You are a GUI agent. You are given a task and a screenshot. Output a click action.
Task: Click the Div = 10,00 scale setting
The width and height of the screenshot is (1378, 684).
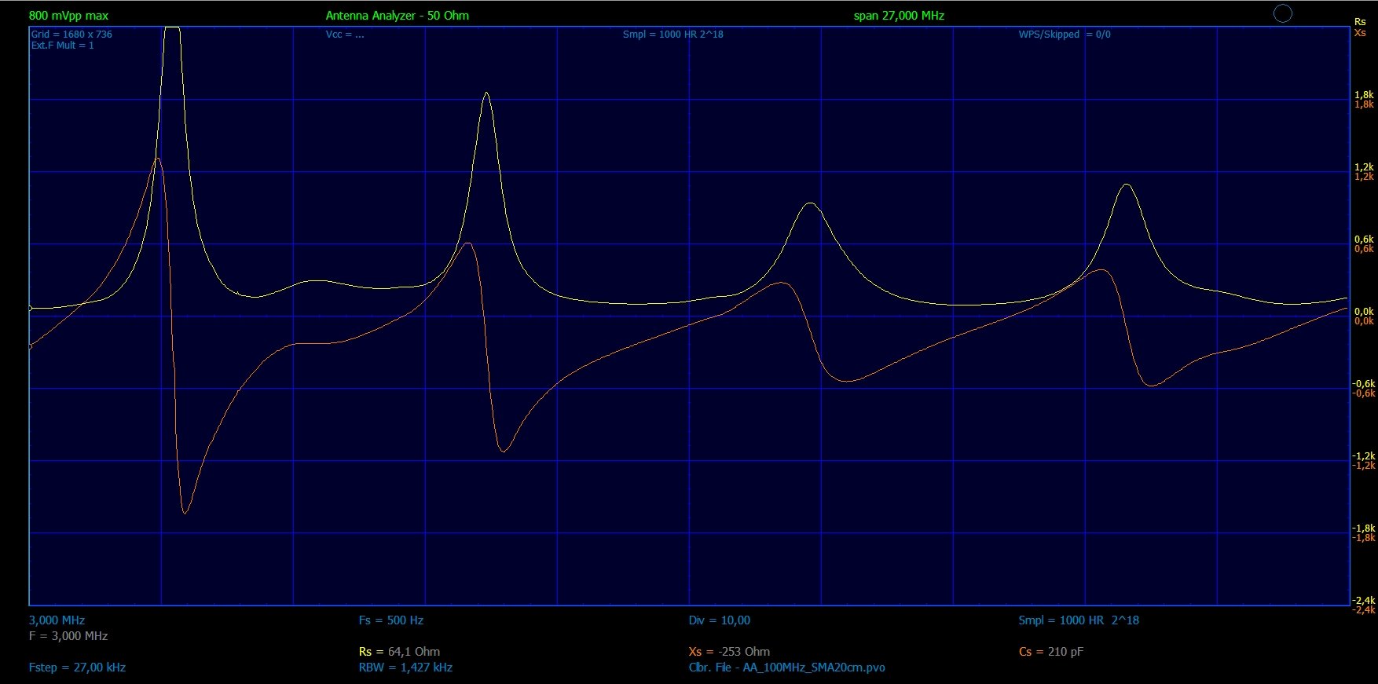click(x=719, y=620)
